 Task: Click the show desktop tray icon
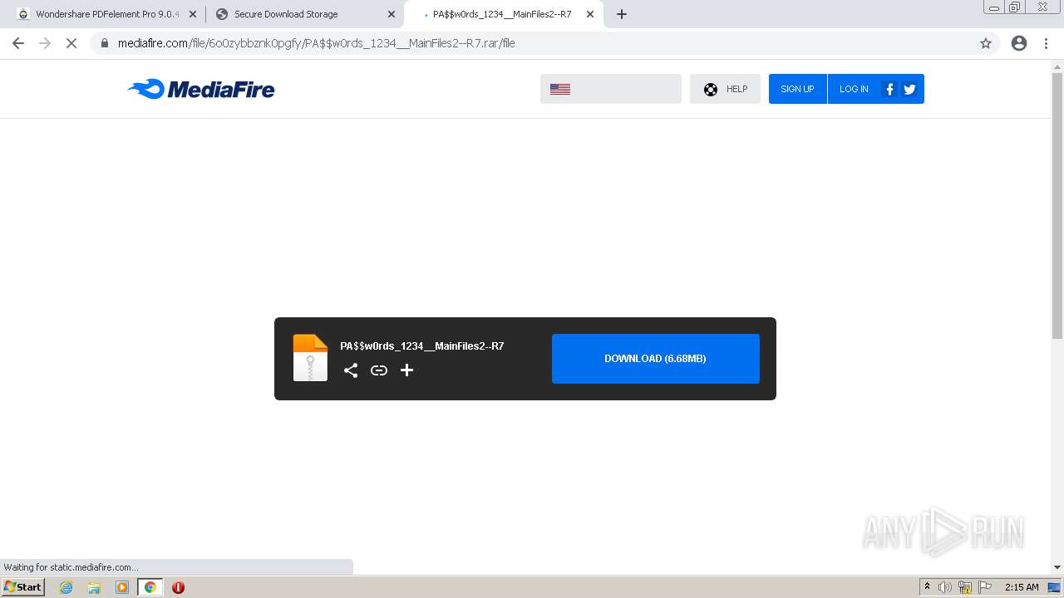pos(1055,587)
